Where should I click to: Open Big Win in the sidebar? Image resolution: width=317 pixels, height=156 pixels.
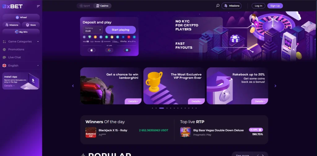click(x=21, y=32)
